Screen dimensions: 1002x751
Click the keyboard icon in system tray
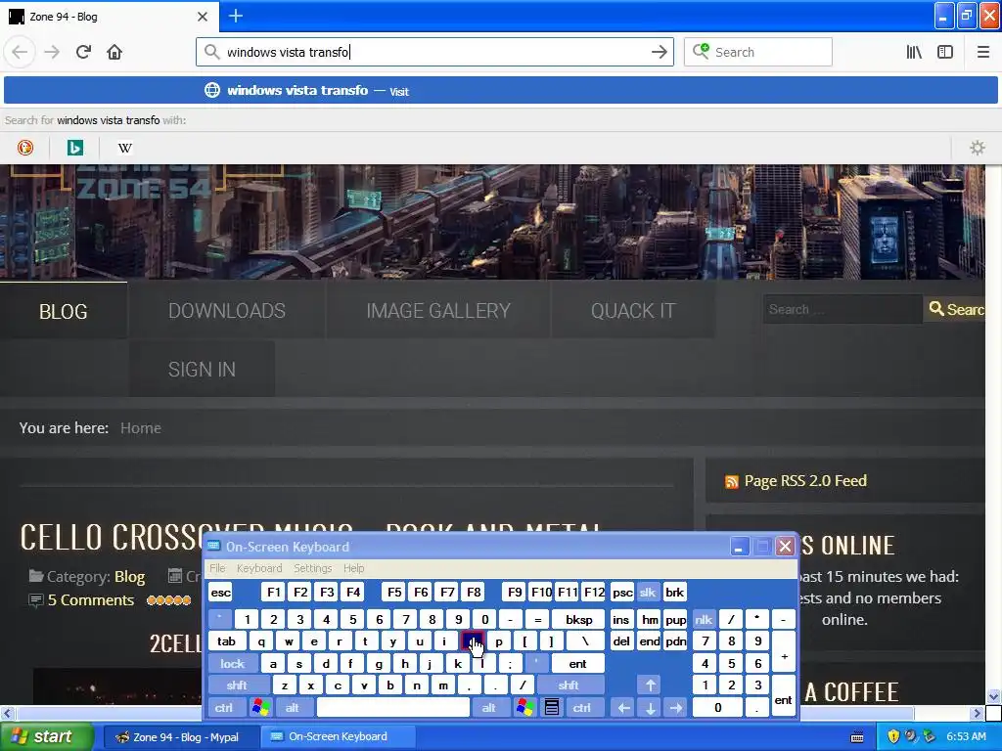[857, 737]
